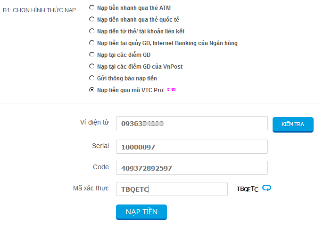Image resolution: width=332 pixels, height=228 pixels.
Task: Choose Nạp tiền từ thẻ/ tài khoản liên kết
Action: click(91, 31)
